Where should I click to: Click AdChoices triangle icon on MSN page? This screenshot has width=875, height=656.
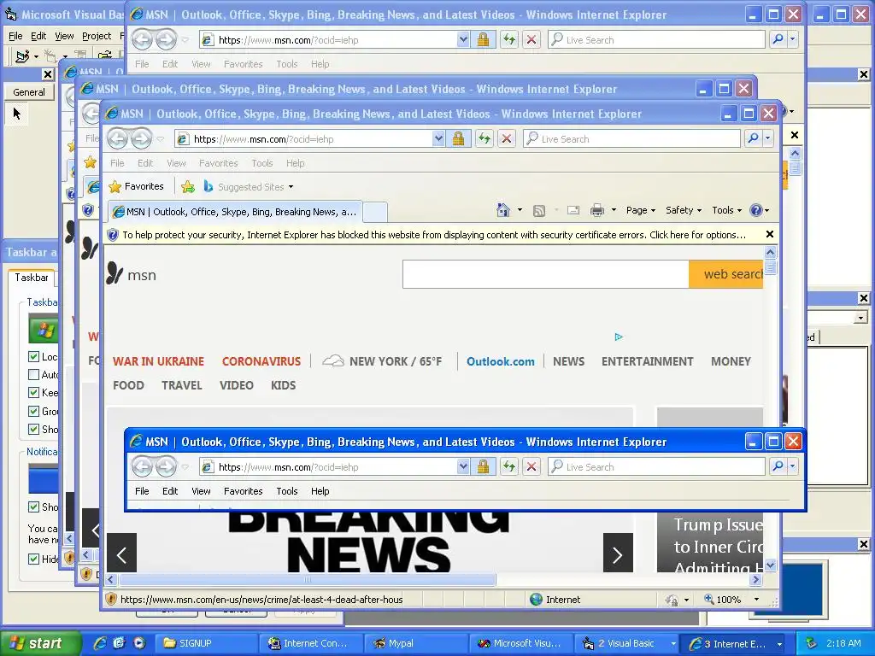(x=619, y=337)
